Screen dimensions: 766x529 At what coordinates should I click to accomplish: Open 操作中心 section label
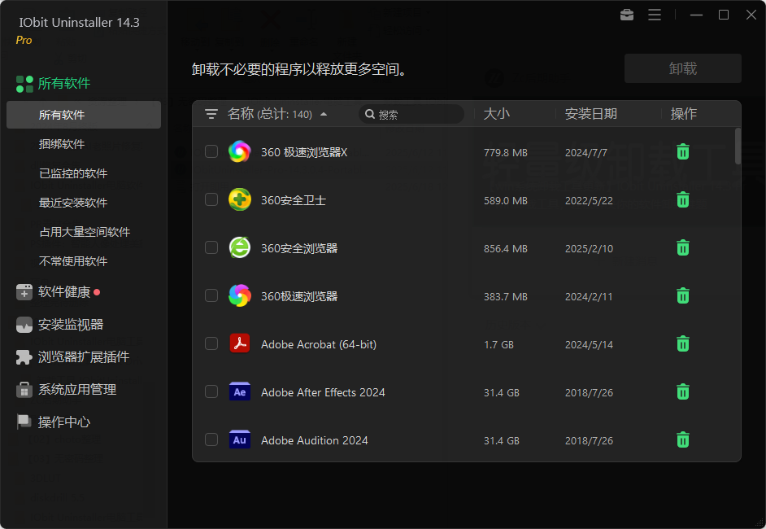(x=64, y=422)
